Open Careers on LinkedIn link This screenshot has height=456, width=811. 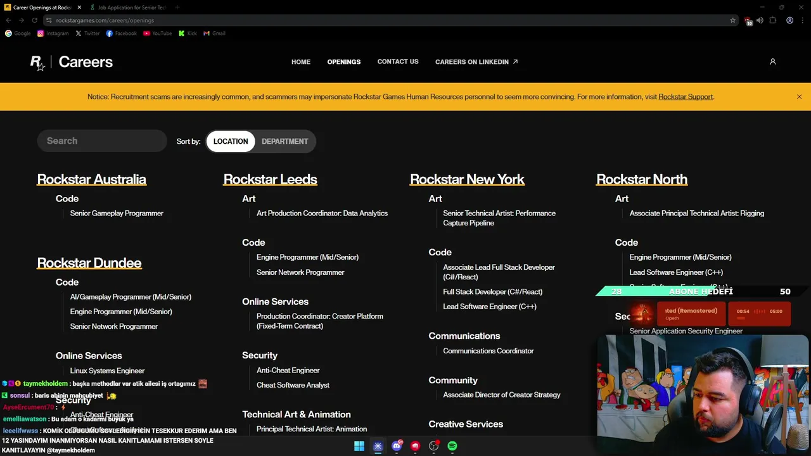coord(476,62)
